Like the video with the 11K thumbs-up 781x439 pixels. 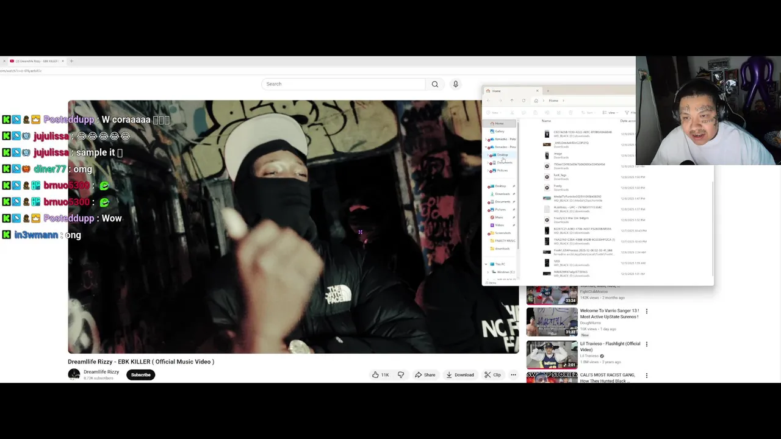pos(381,375)
